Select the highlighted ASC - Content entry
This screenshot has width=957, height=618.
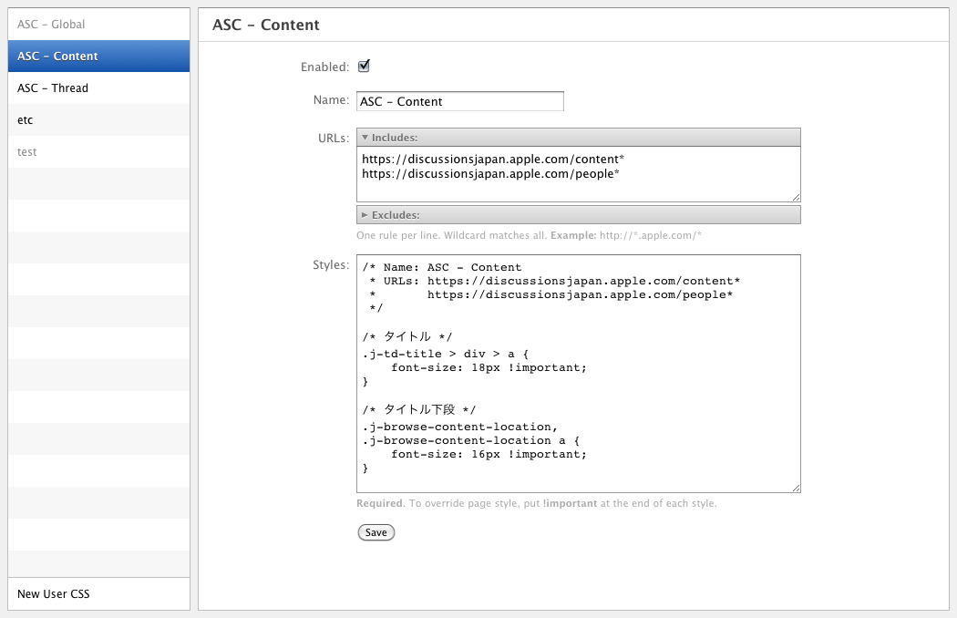pos(57,57)
